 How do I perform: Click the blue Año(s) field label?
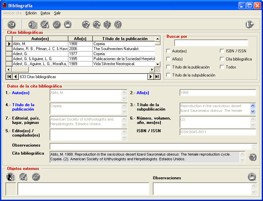click(x=143, y=92)
